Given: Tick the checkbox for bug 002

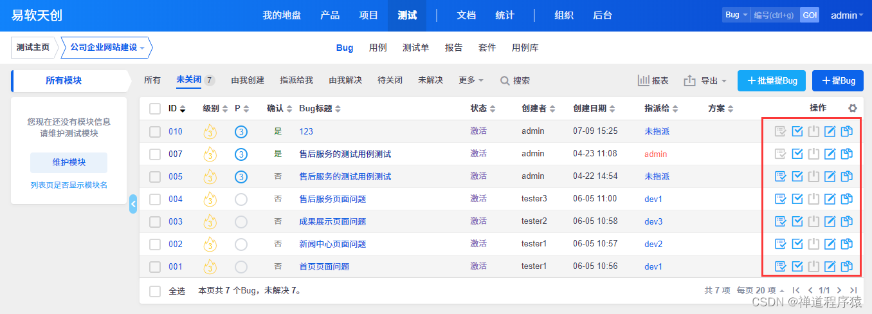Looking at the screenshot, I should [x=155, y=245].
